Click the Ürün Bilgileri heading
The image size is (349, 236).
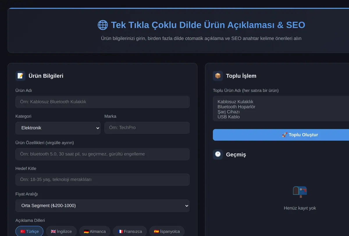pos(46,76)
